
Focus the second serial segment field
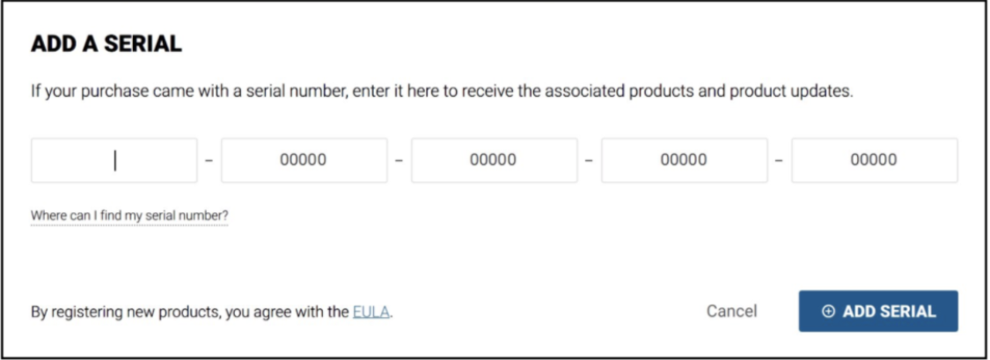coord(304,160)
